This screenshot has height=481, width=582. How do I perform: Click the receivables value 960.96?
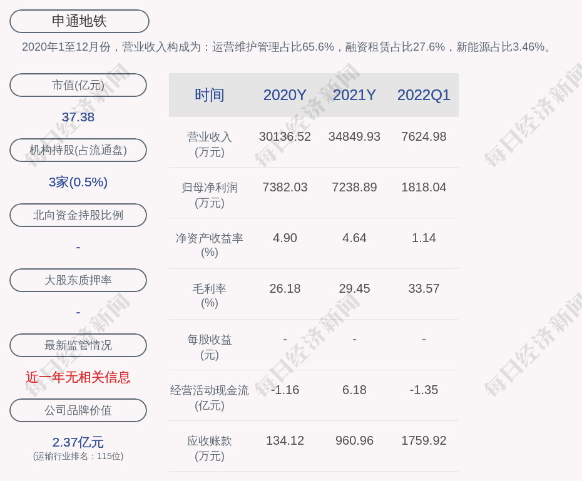(x=354, y=440)
